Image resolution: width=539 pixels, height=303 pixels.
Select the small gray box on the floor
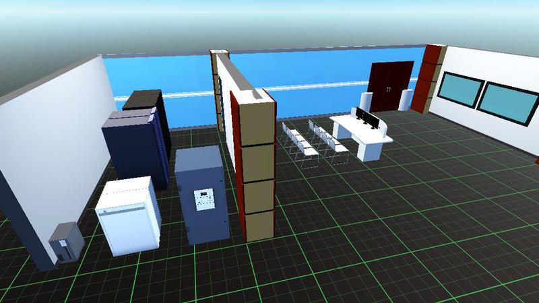[66, 242]
